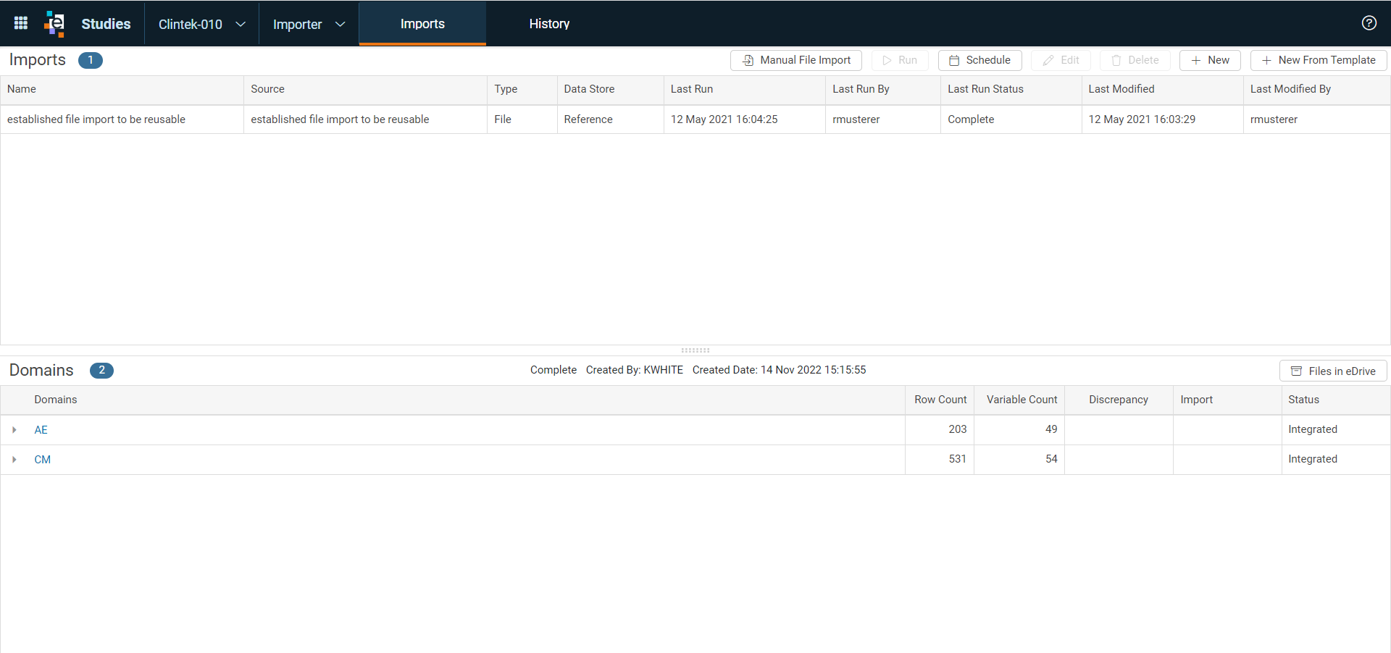
Task: Expand the CM domain row
Action: pos(14,460)
